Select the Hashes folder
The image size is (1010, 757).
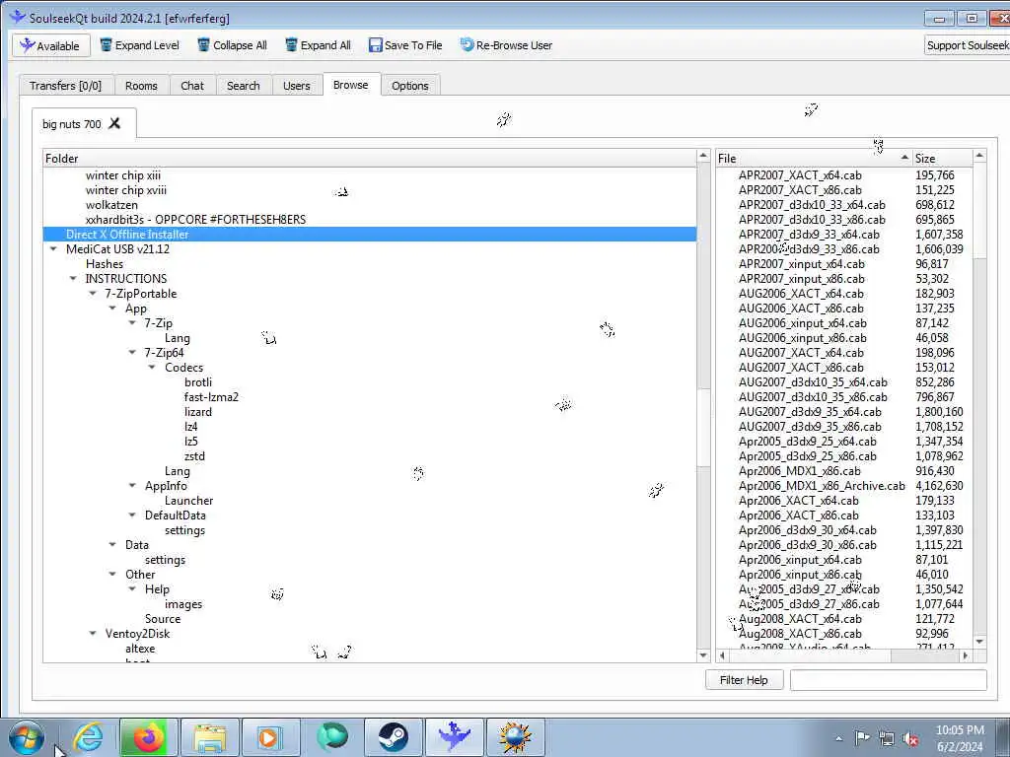tap(105, 264)
